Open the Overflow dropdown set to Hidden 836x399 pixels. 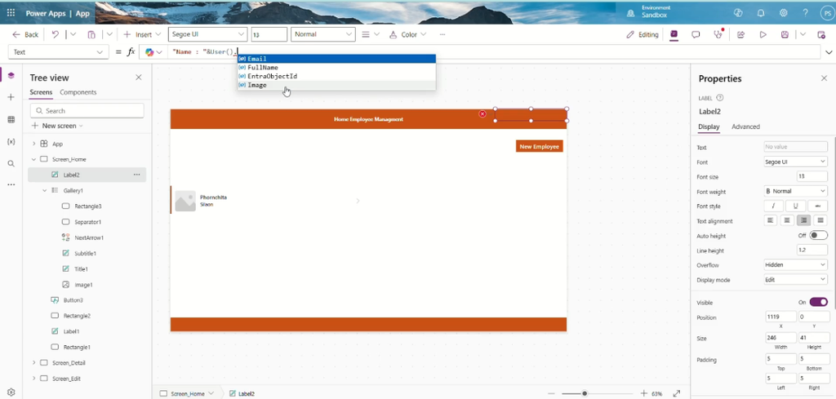tap(795, 264)
